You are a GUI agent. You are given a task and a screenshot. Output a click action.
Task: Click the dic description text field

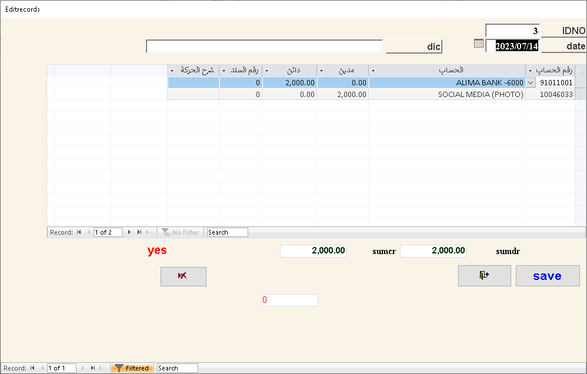264,46
